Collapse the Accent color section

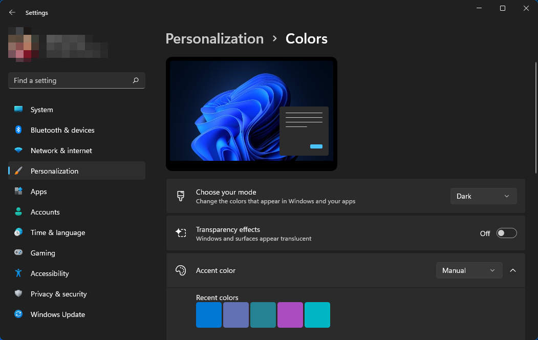pyautogui.click(x=513, y=270)
